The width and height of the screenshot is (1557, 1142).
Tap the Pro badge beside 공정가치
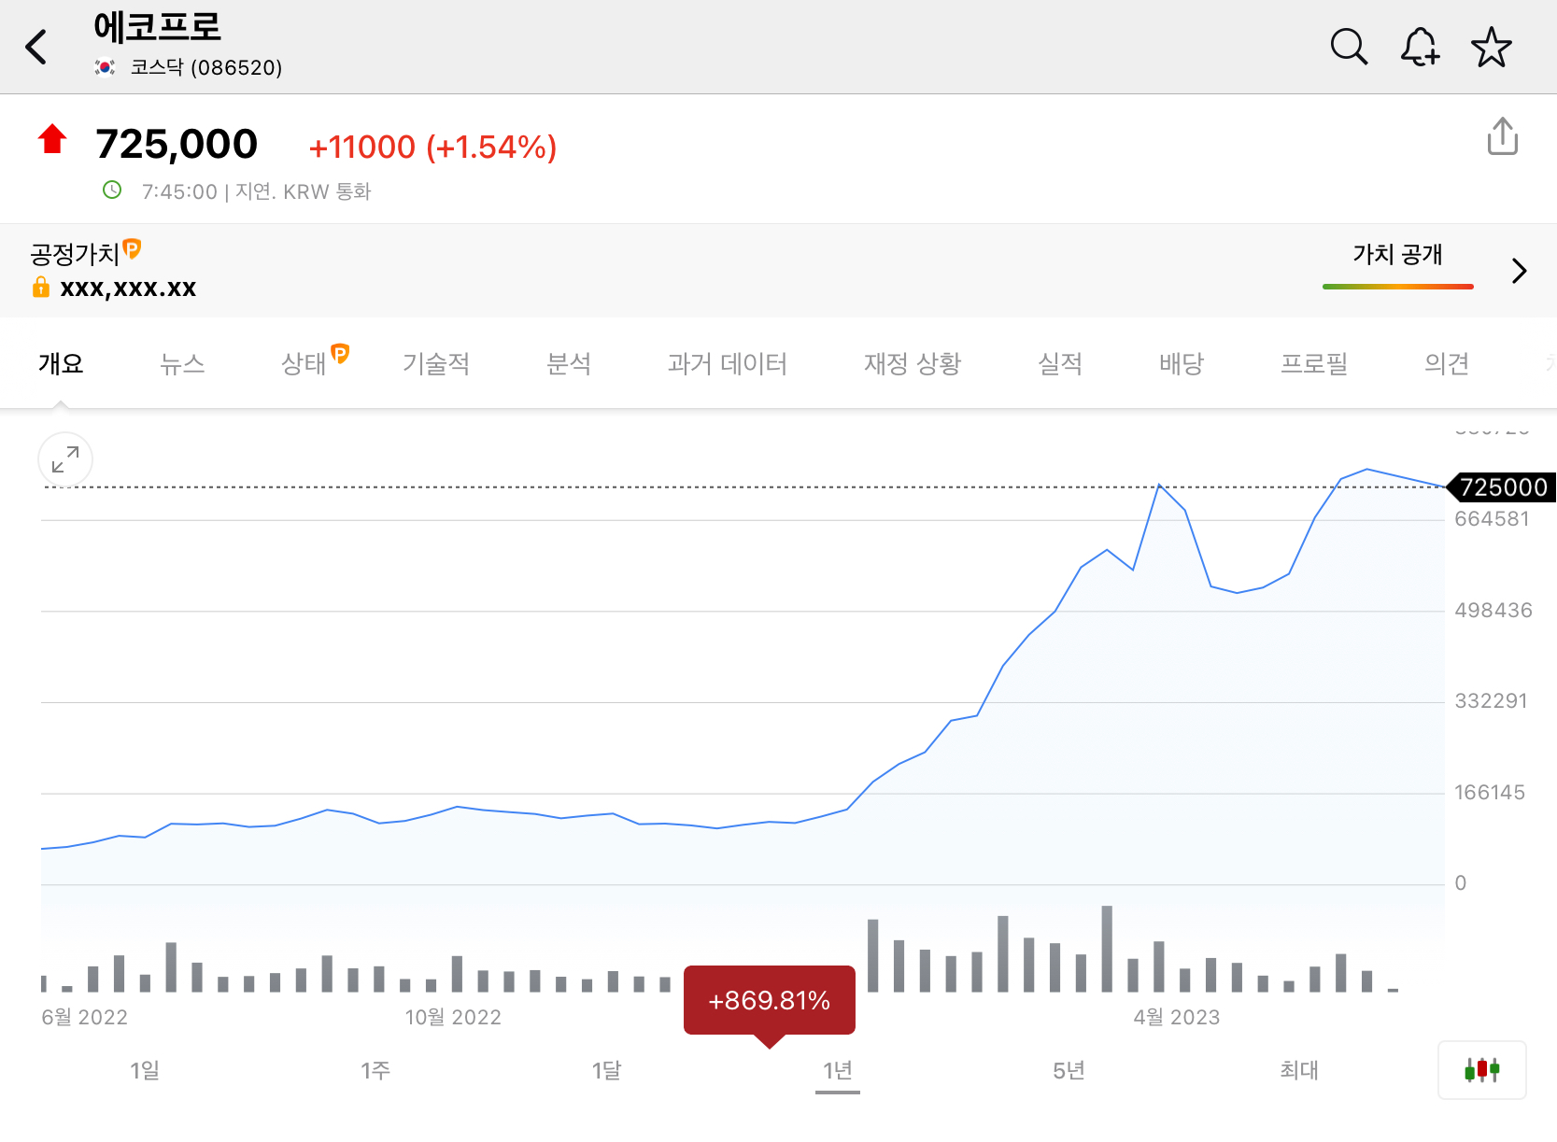pyautogui.click(x=133, y=249)
